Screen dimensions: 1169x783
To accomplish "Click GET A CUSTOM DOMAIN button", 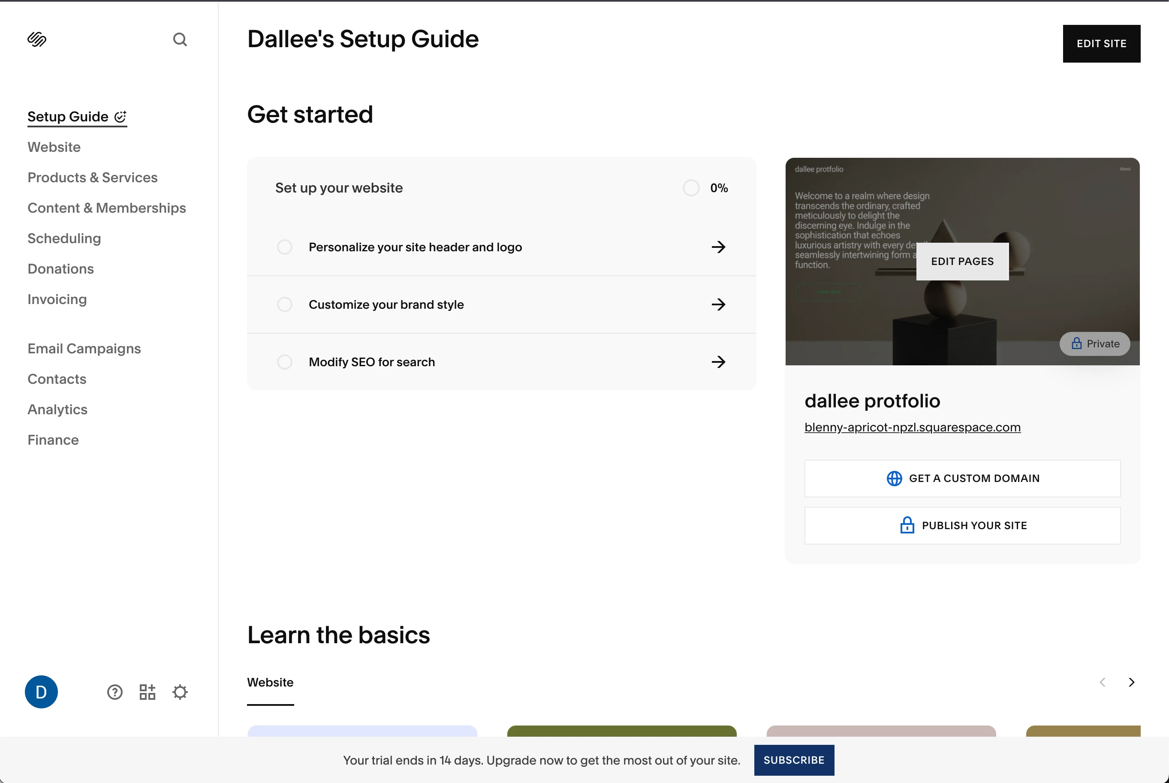I will point(962,479).
